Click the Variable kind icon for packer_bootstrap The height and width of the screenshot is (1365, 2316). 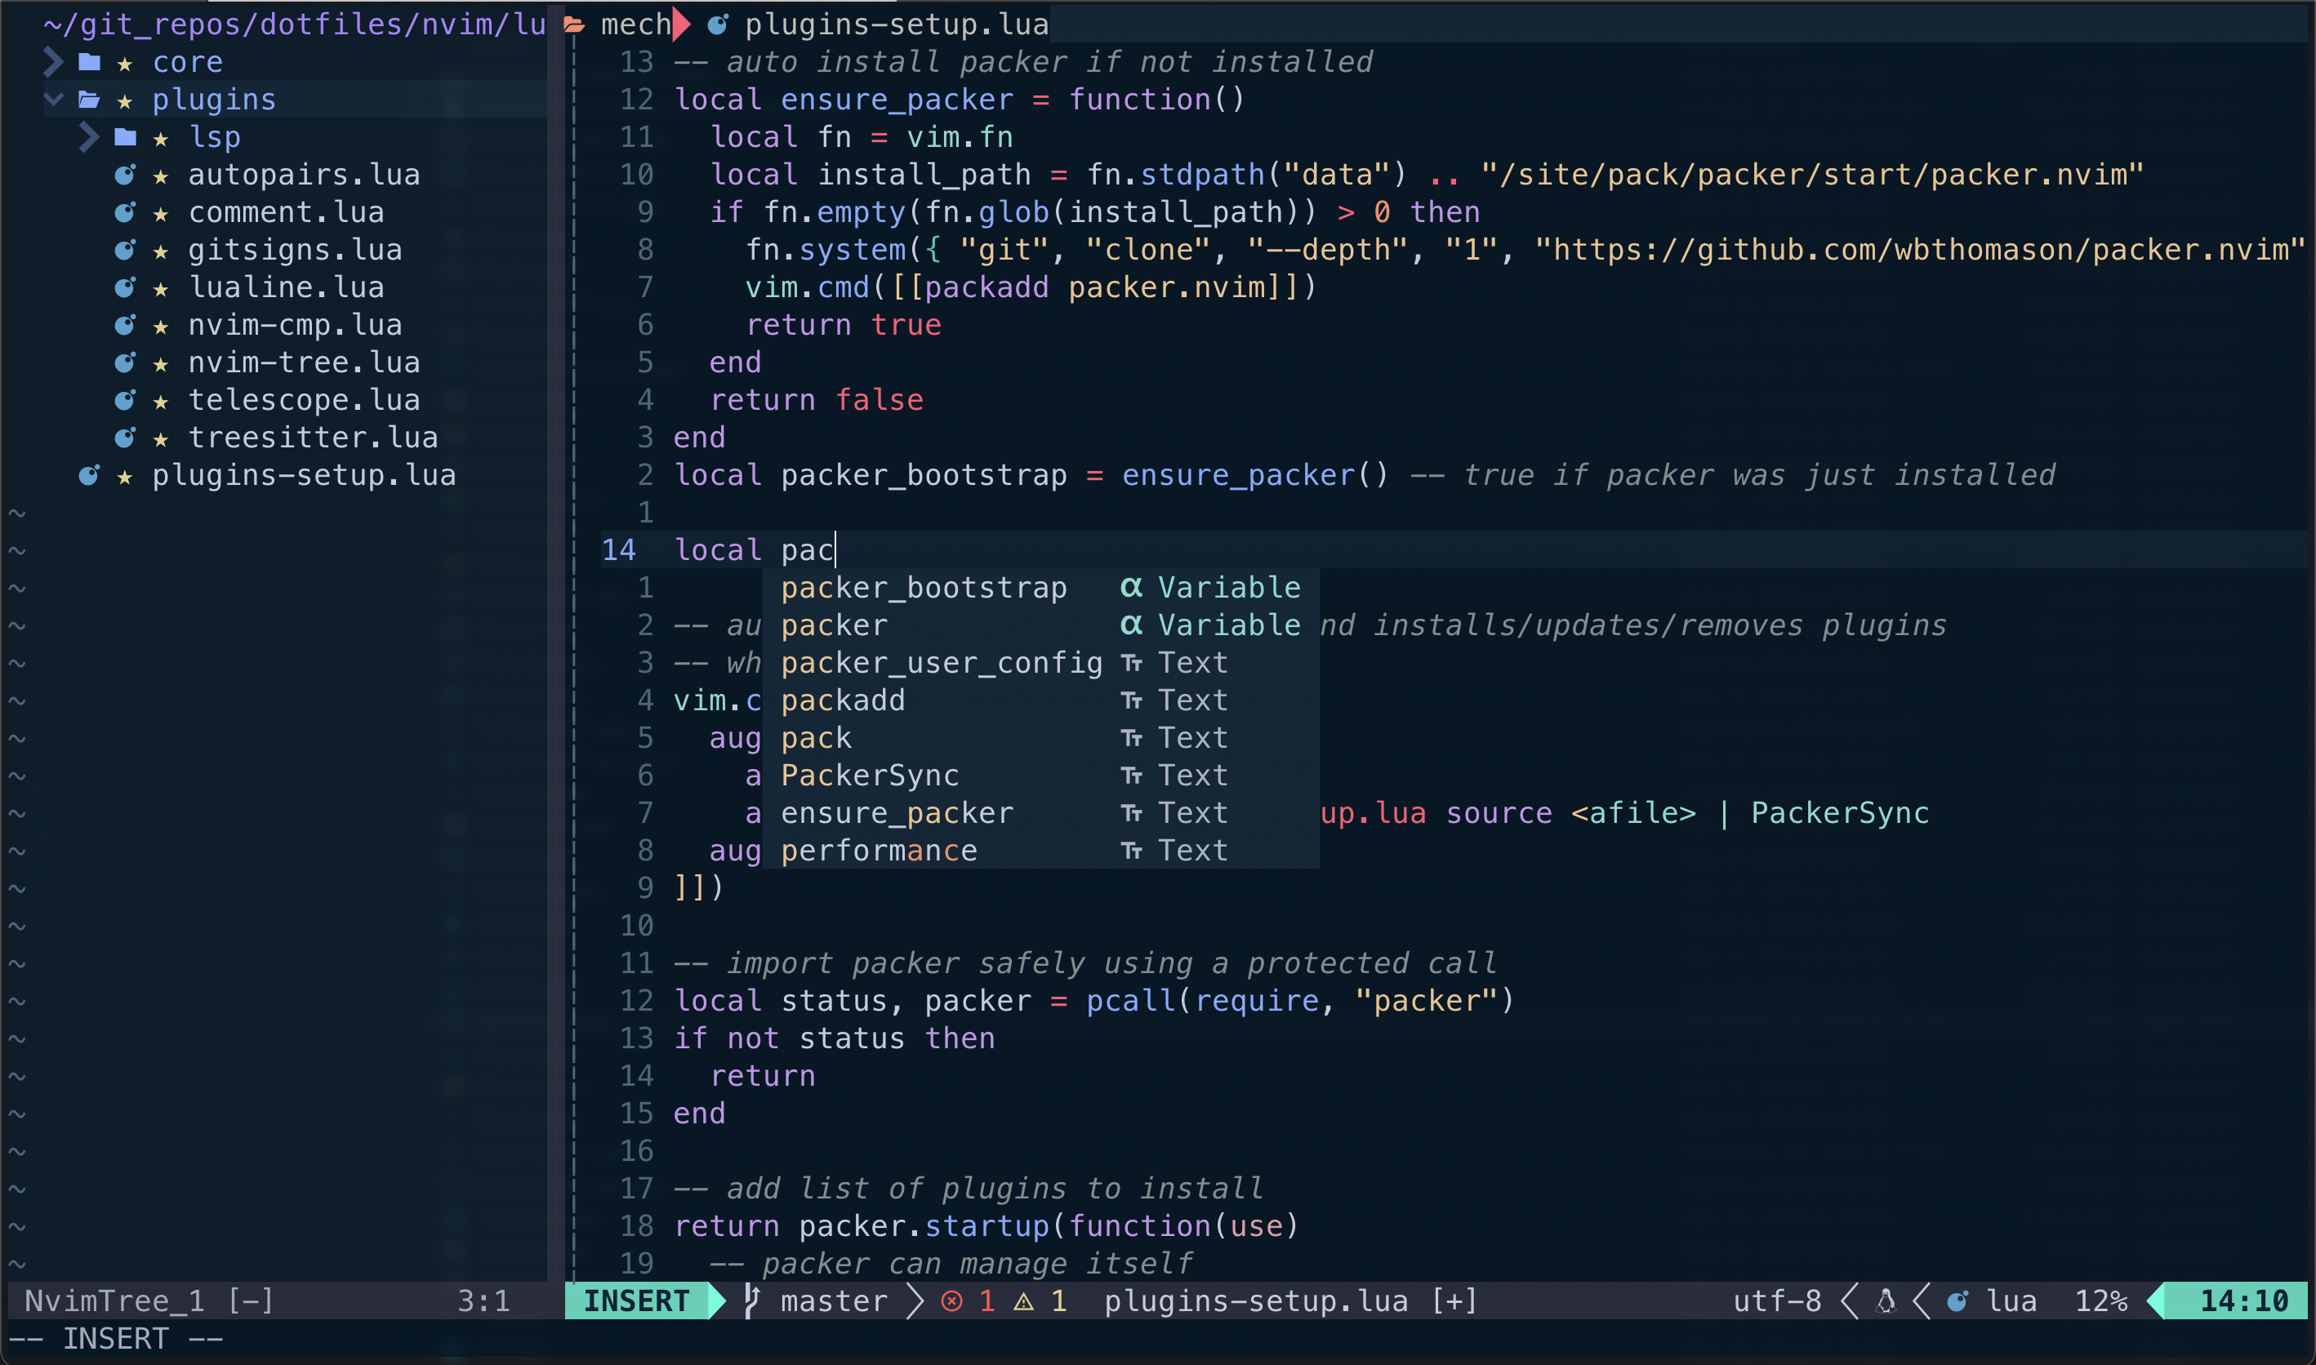click(x=1132, y=588)
